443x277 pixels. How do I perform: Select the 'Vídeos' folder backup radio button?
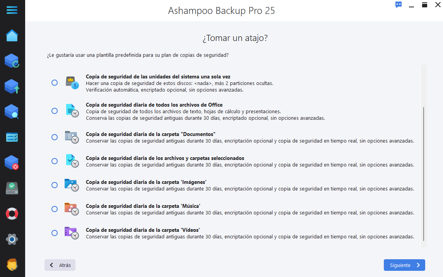click(x=55, y=233)
